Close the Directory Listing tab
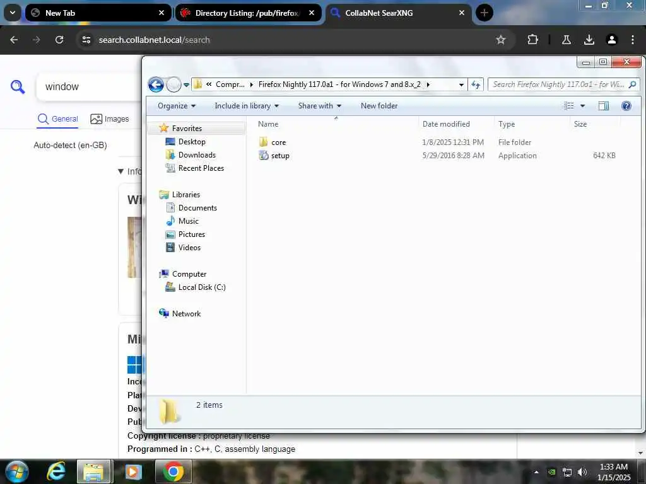This screenshot has width=646, height=484. click(312, 13)
